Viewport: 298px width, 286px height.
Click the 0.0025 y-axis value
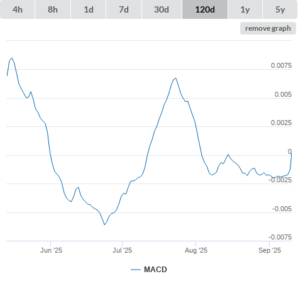pyautogui.click(x=281, y=123)
